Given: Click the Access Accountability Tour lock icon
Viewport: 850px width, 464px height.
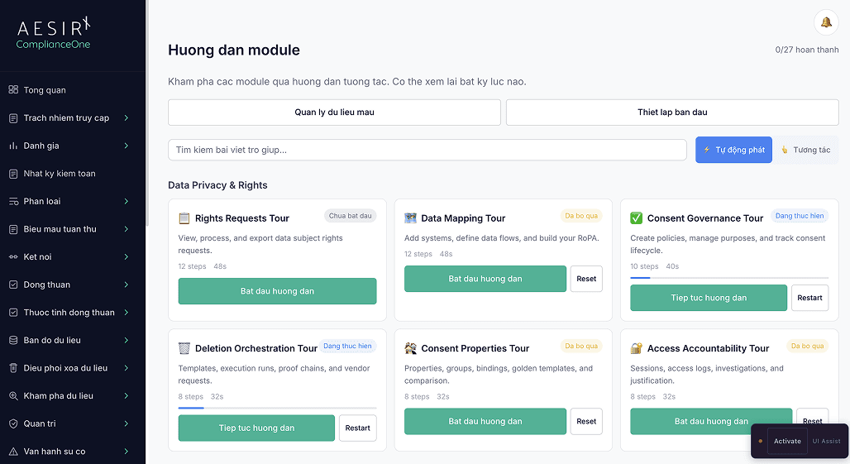Looking at the screenshot, I should (636, 348).
